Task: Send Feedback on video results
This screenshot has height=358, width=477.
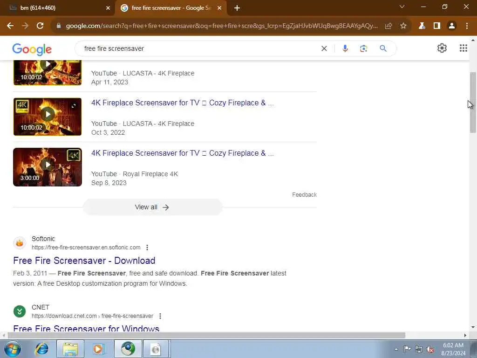Action: pyautogui.click(x=304, y=195)
